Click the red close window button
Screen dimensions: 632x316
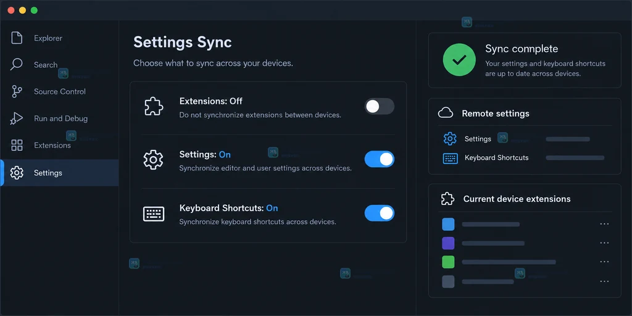11,10
